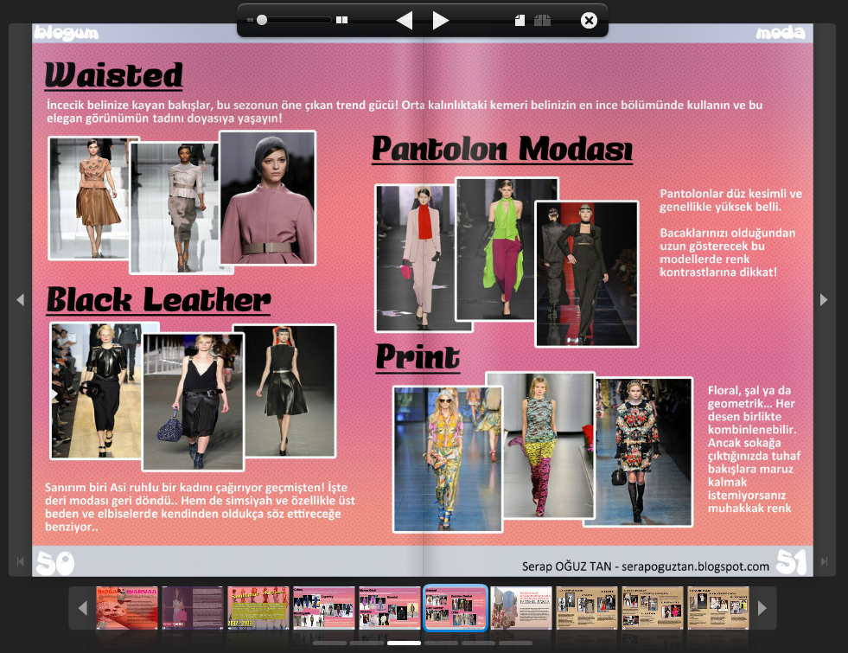848x653 pixels.
Task: Click paragraph starting 'Sanırım biri Asi ruhlu'
Action: click(x=200, y=507)
